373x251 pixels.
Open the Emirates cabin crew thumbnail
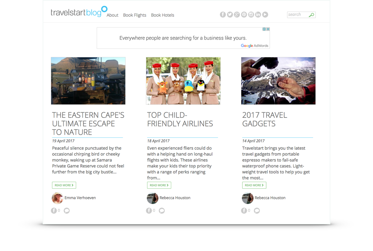183,81
